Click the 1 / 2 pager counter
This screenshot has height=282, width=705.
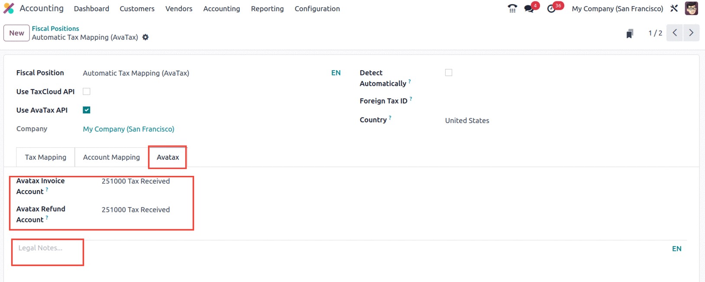click(x=655, y=33)
